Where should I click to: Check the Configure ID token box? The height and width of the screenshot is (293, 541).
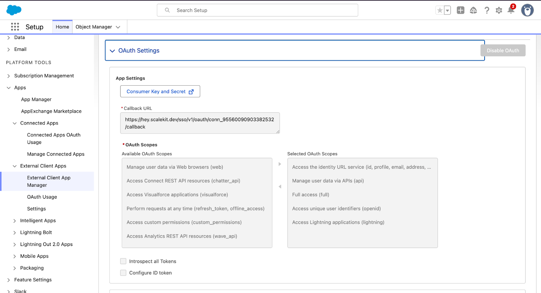[x=123, y=273]
